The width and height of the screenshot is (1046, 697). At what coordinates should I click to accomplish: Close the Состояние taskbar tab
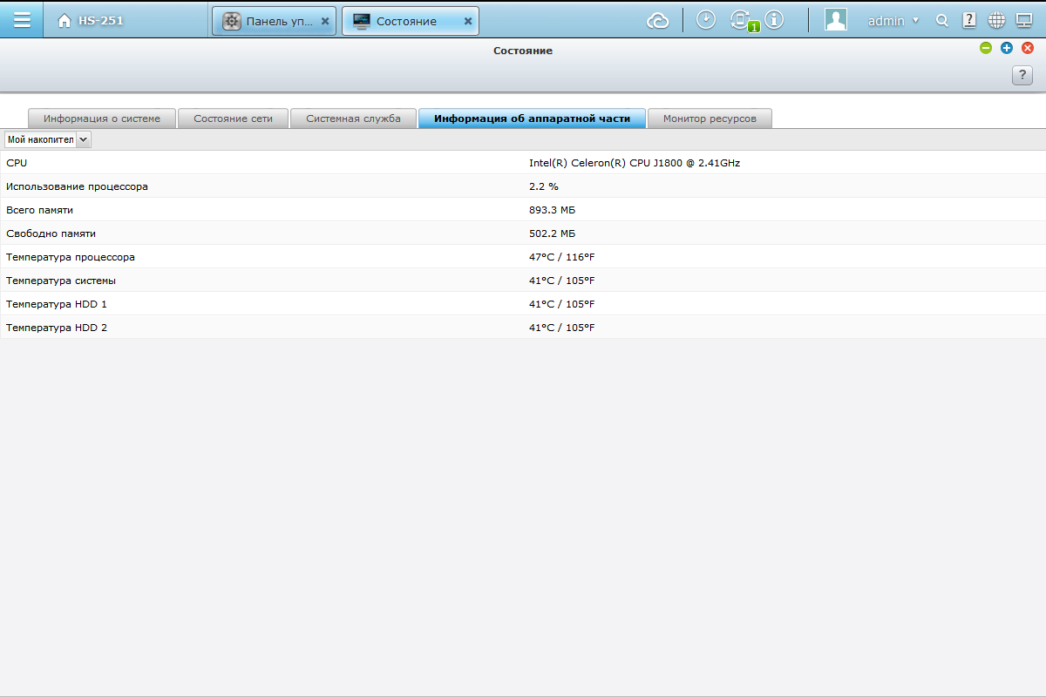[x=468, y=22]
